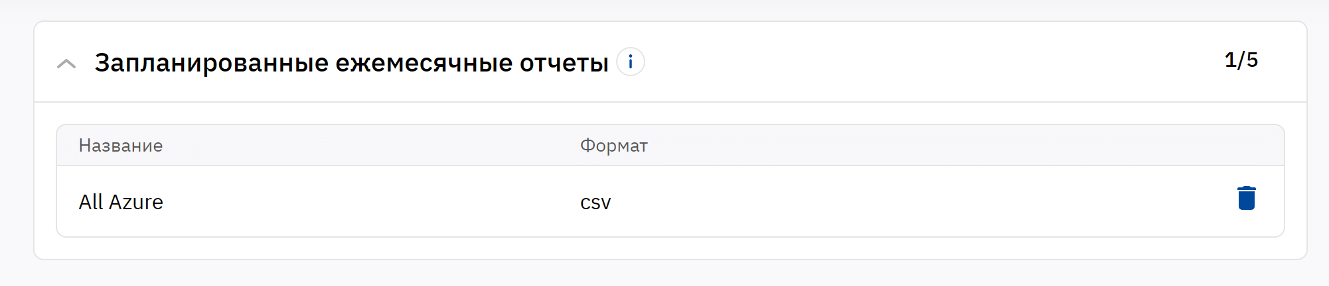Remove the csv report using the bin icon
This screenshot has width=1329, height=286.
(x=1246, y=199)
